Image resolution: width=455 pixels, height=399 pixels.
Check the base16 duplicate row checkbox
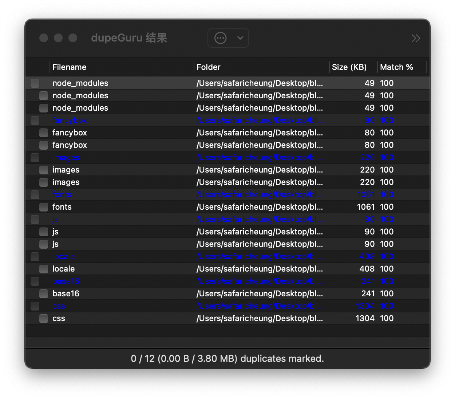point(44,294)
